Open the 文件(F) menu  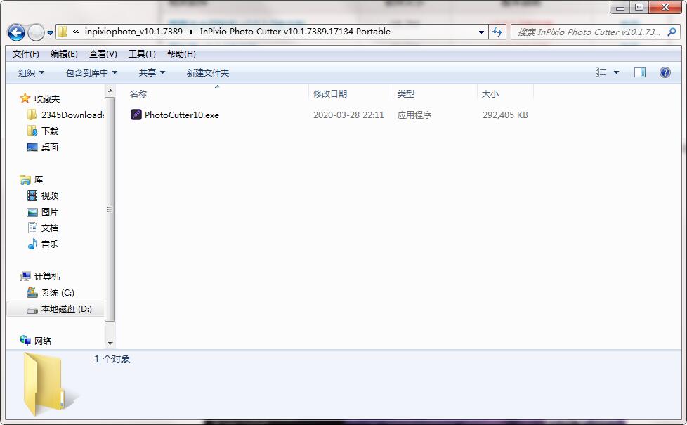coord(25,54)
